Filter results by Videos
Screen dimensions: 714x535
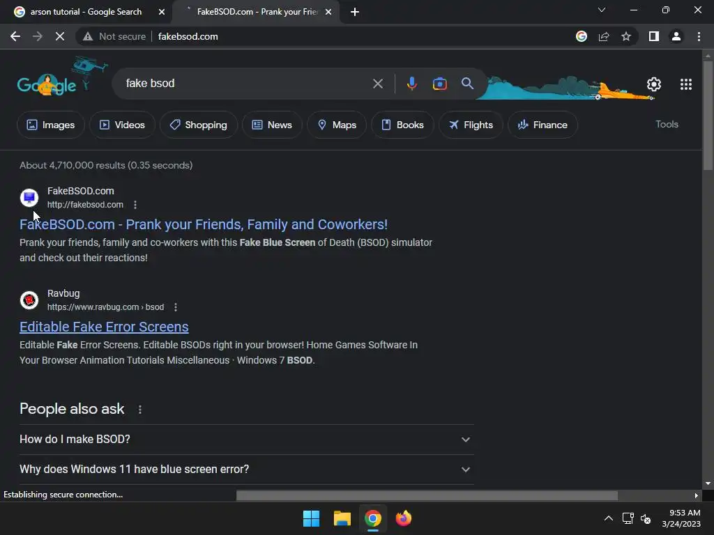(x=122, y=125)
